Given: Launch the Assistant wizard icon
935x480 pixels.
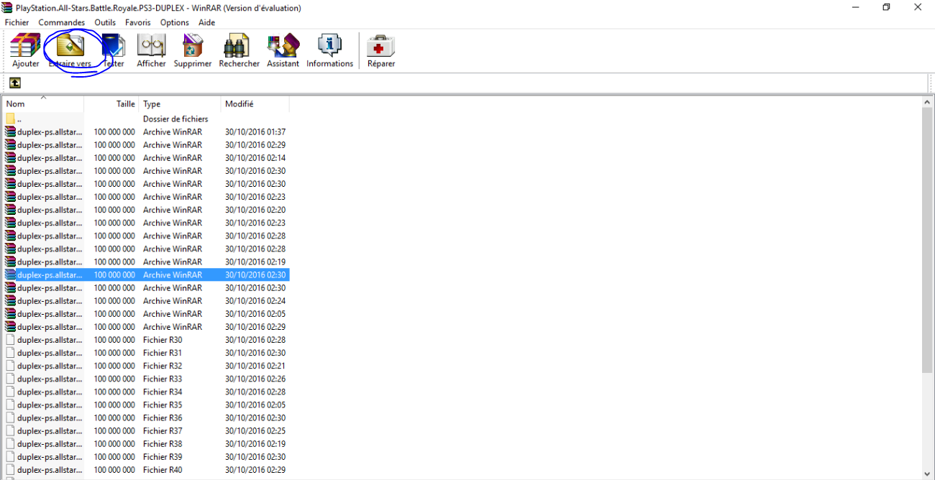Looking at the screenshot, I should point(283,46).
